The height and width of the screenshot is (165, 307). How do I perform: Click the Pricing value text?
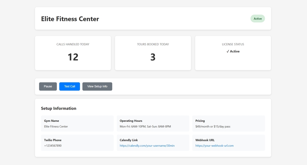point(213,127)
